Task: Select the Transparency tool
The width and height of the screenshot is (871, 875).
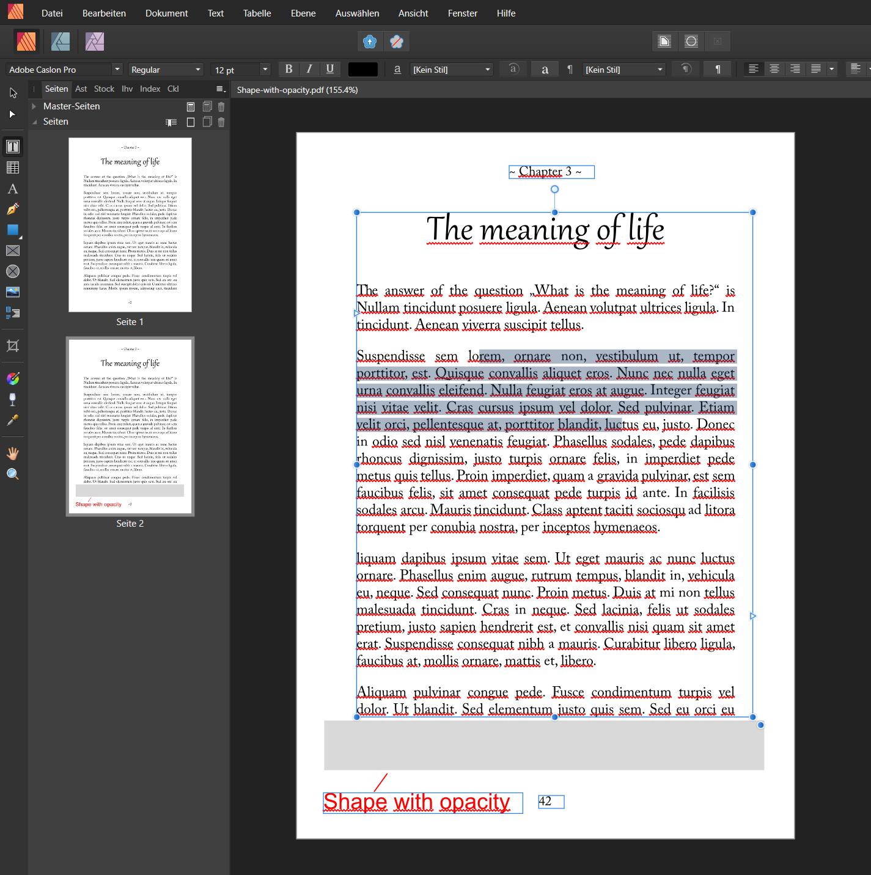Action: click(13, 400)
